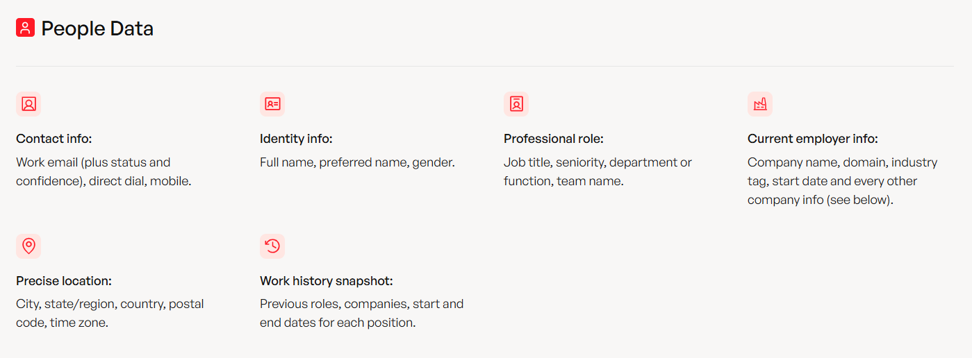Click the Current employer factory icon
This screenshot has height=358, width=972.
tap(760, 104)
